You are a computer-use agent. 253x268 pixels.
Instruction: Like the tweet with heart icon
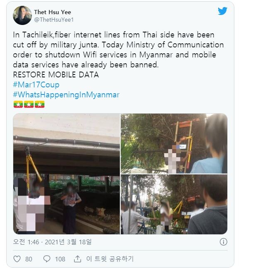pyautogui.click(x=17, y=259)
